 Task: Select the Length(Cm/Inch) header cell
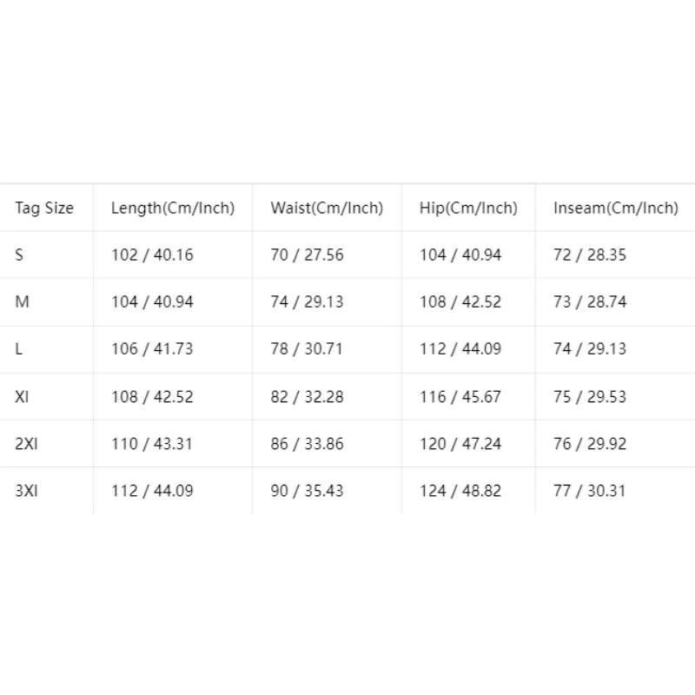pyautogui.click(x=173, y=208)
